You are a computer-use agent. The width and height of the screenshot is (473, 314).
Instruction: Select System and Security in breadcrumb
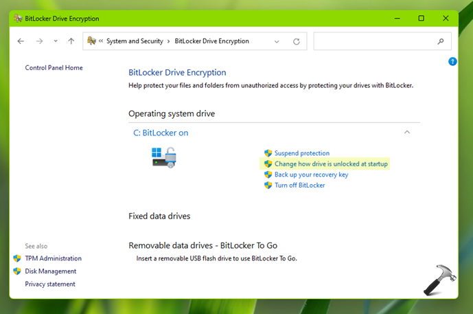coord(135,41)
